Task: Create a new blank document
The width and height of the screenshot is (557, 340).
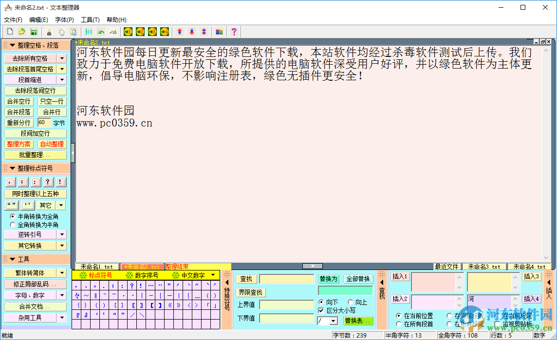Action: [x=10, y=32]
